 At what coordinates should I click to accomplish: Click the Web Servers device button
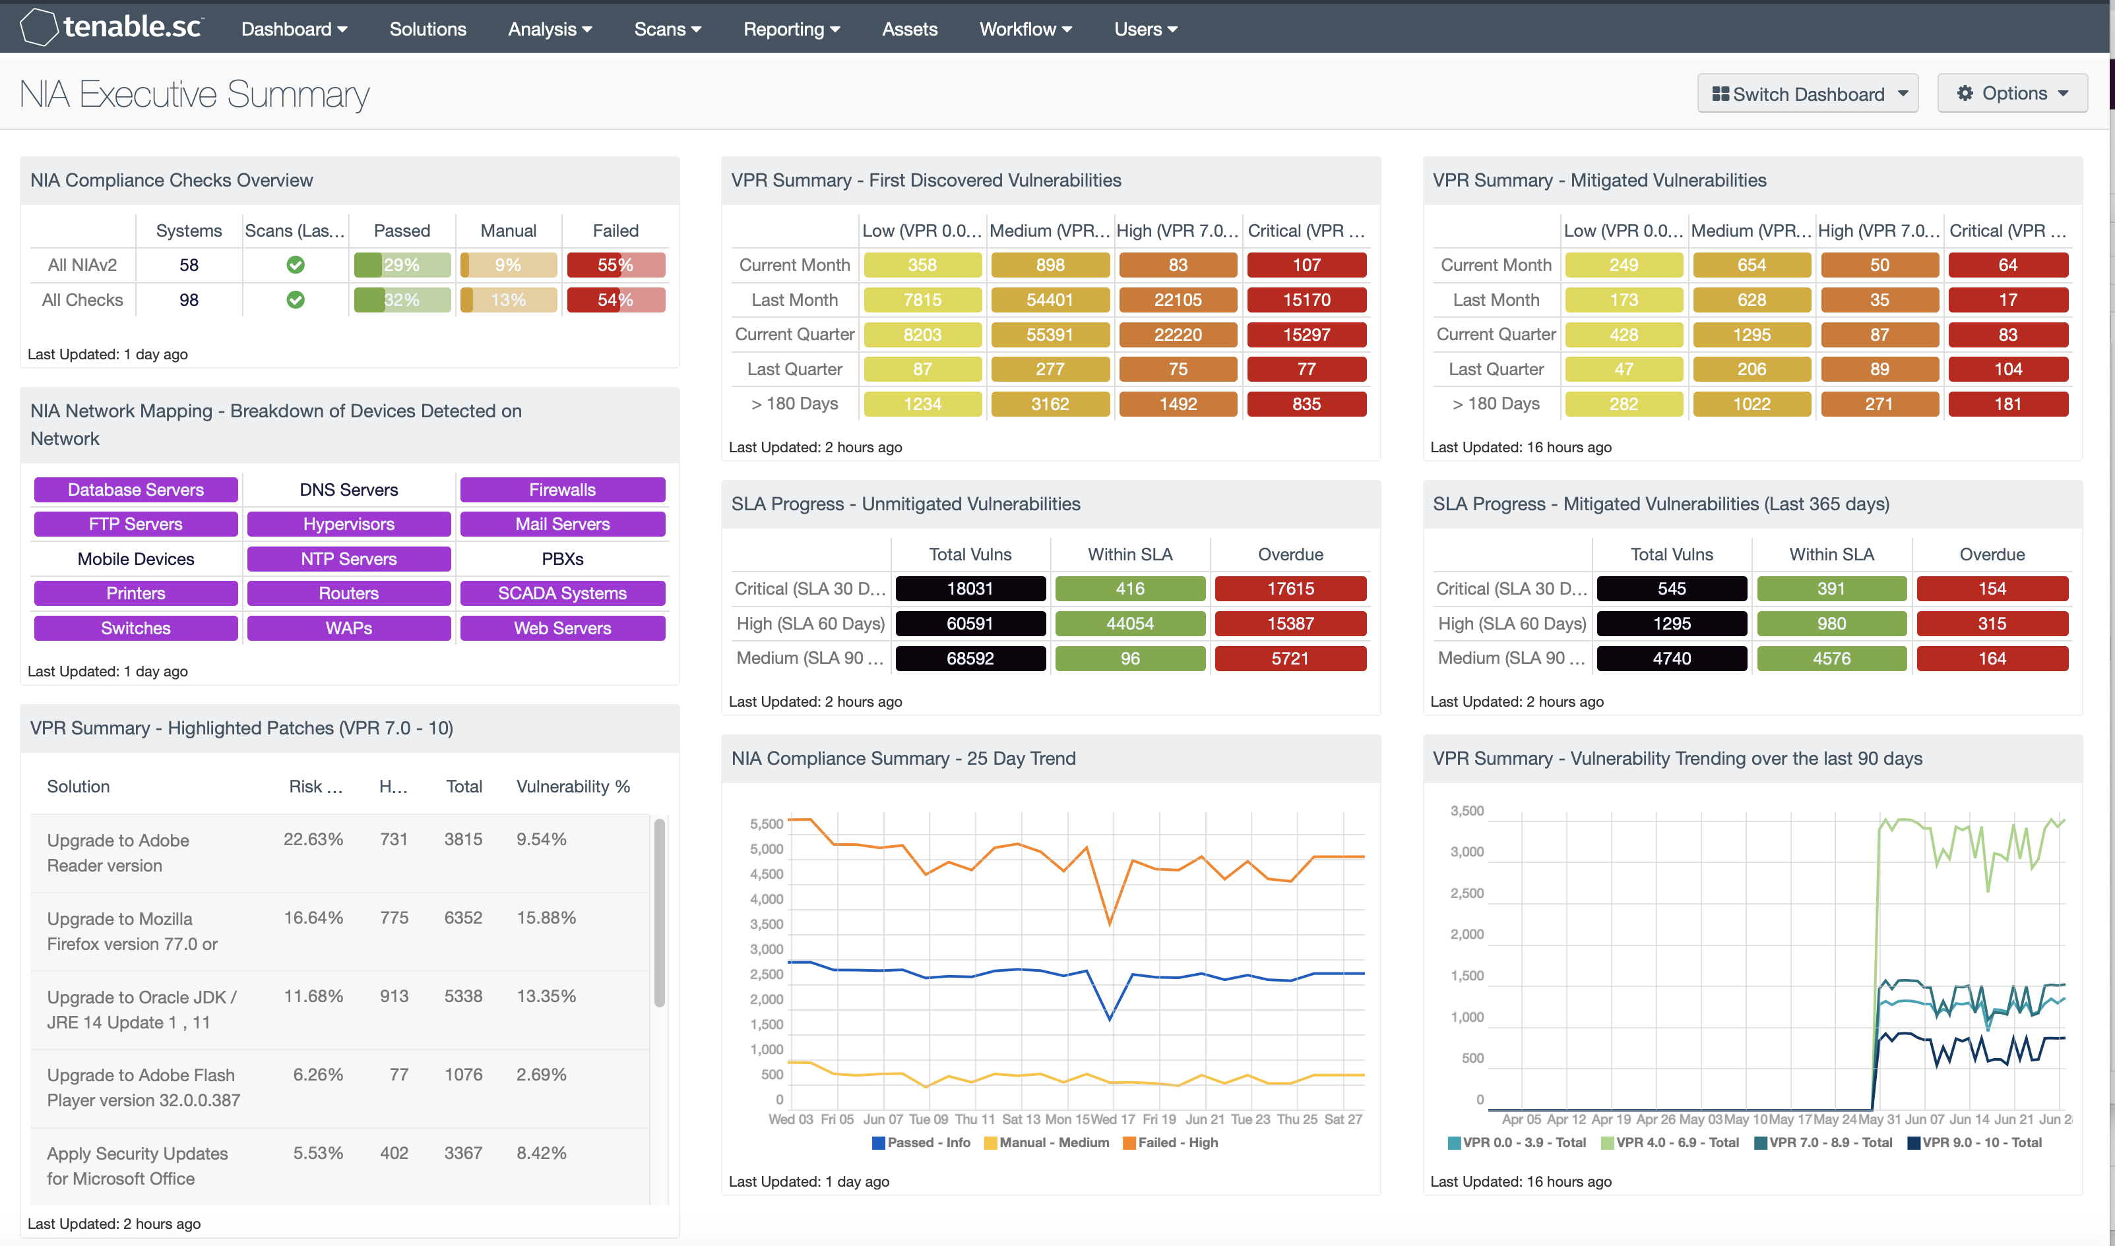click(x=563, y=628)
